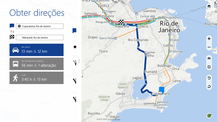Click the Triagem station icon on the map

[x=104, y=12]
